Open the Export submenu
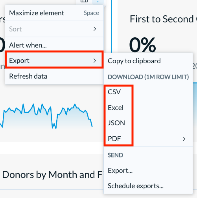 pyautogui.click(x=54, y=60)
